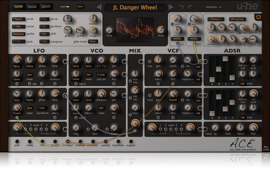
Task: Click the pb up value 2
Action: [44, 19]
